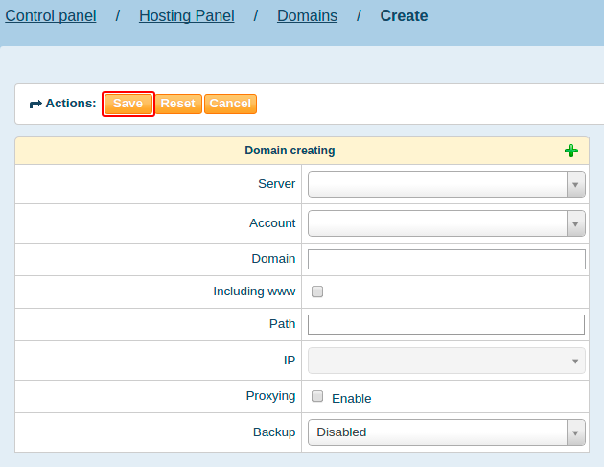Open the Backup dropdown showing Disabled

pyautogui.click(x=446, y=432)
